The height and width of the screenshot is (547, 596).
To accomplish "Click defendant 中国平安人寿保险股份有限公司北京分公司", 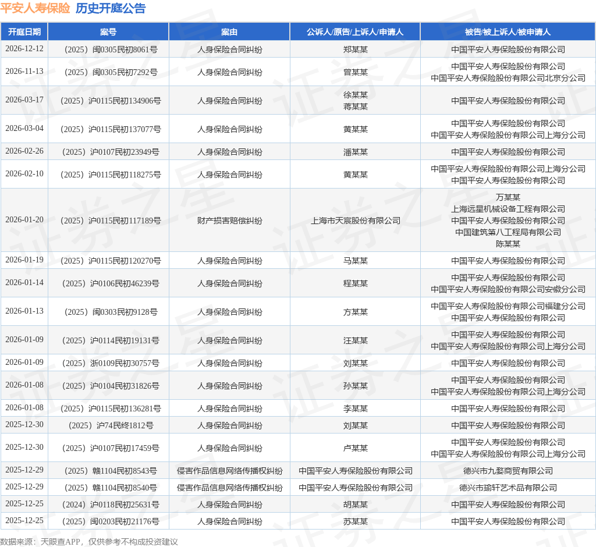I will coord(508,78).
